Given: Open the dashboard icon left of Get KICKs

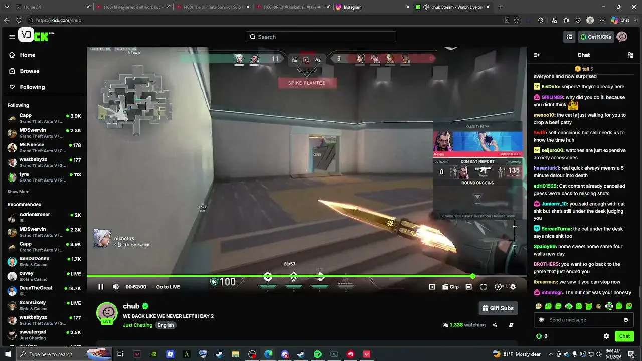Looking at the screenshot, I should point(569,37).
